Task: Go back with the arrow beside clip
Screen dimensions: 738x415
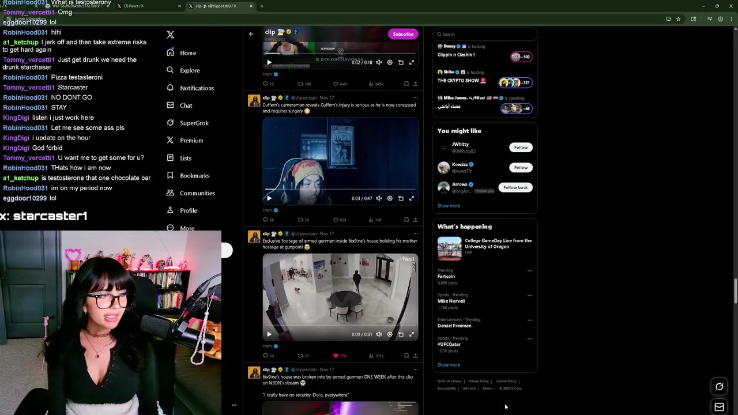Action: click(251, 34)
